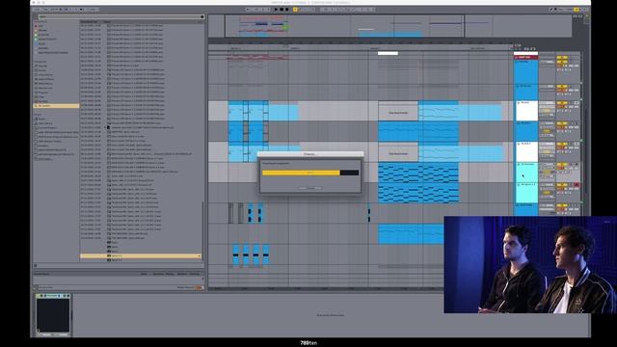Toggle the yellow activator on the lower white track
The image size is (617, 347).
click(562, 144)
